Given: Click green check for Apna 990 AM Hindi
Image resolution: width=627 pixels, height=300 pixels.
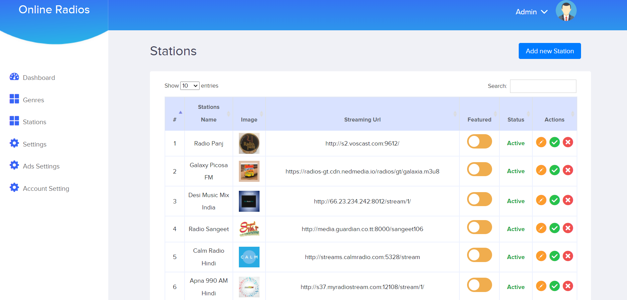Looking at the screenshot, I should [x=554, y=286].
